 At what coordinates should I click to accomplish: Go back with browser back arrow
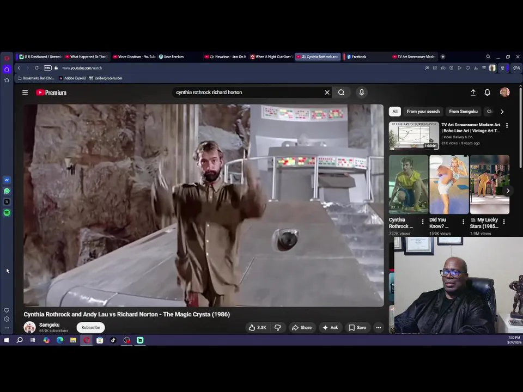pos(19,68)
